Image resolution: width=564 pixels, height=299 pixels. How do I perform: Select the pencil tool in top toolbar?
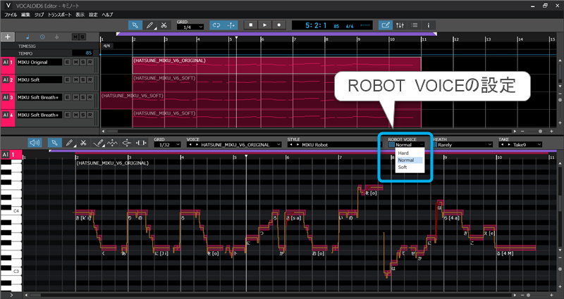(149, 25)
